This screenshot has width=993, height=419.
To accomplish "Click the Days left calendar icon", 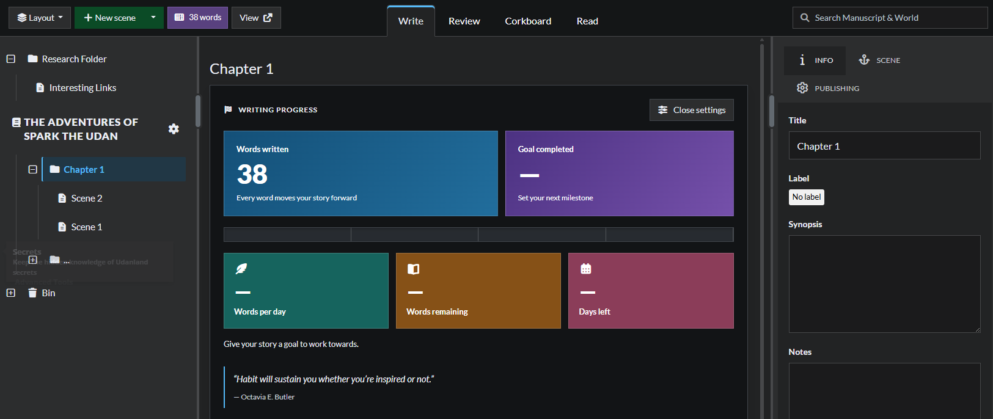I will tap(586, 269).
